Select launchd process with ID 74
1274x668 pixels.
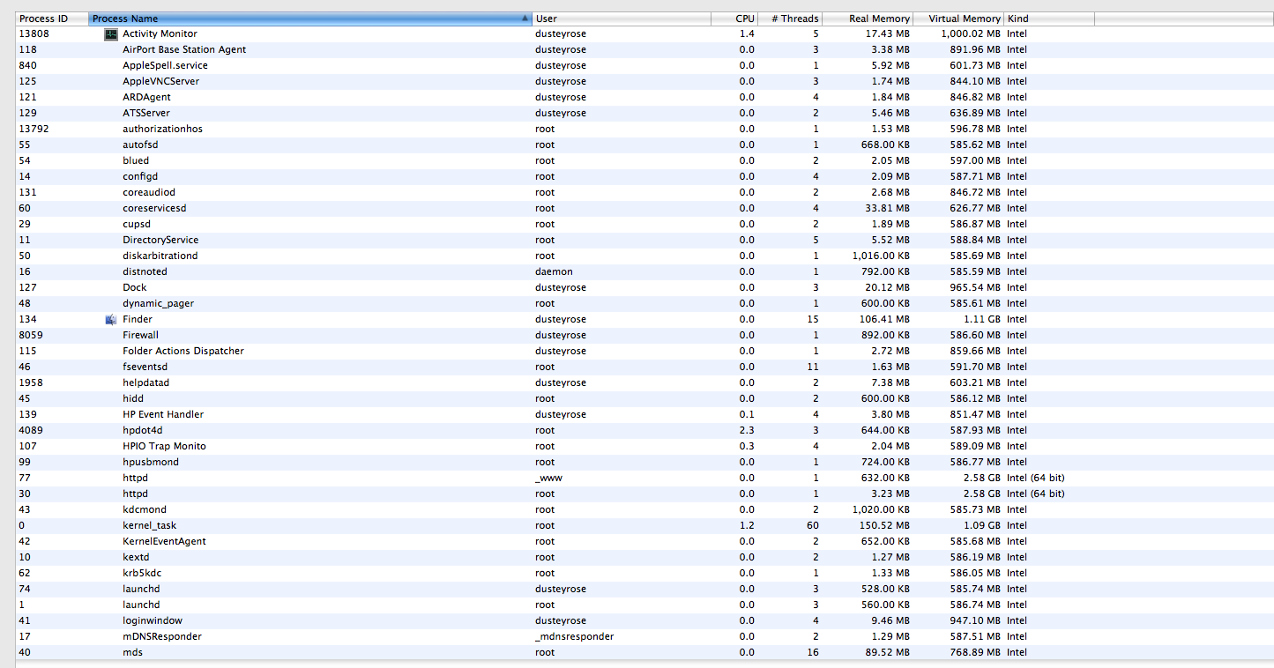click(x=644, y=589)
